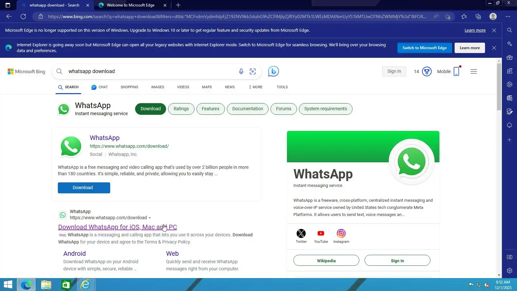Open Tools briefcase in sidebar
The image size is (517, 291).
pyautogui.click(x=510, y=58)
